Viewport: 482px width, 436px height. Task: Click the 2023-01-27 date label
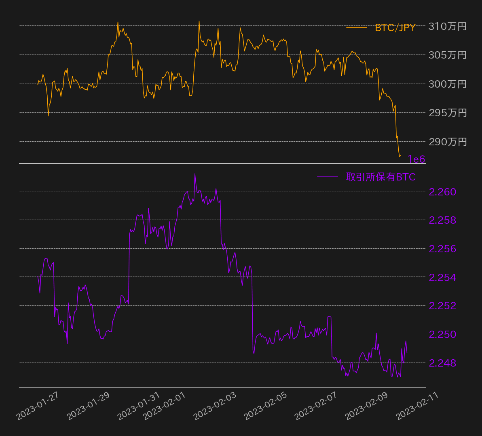(x=37, y=407)
